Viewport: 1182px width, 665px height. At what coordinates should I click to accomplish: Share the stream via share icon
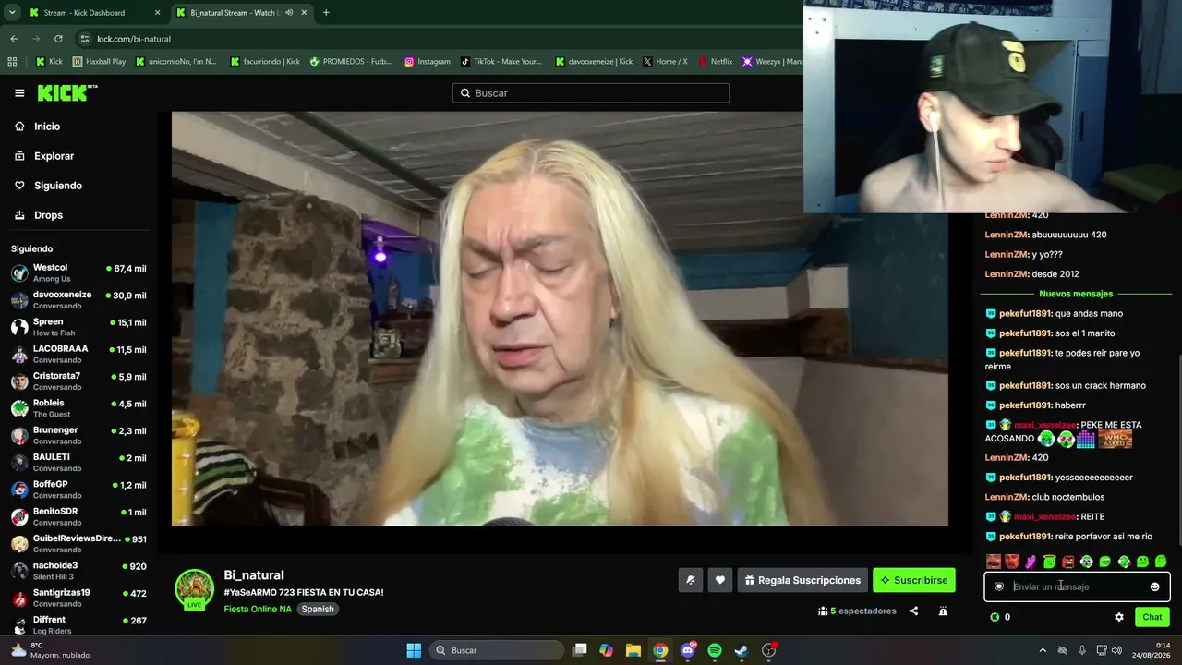[913, 611]
